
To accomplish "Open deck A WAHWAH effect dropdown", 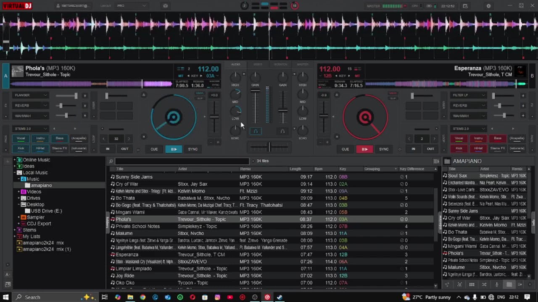I will (x=31, y=116).
